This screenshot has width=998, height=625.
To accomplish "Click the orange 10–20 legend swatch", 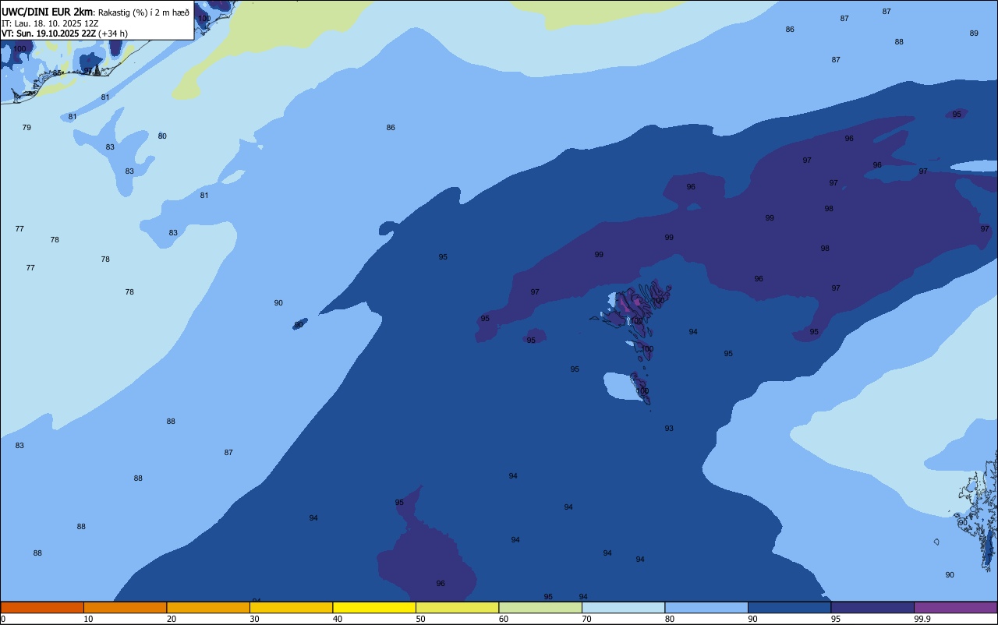I will click(x=125, y=607).
